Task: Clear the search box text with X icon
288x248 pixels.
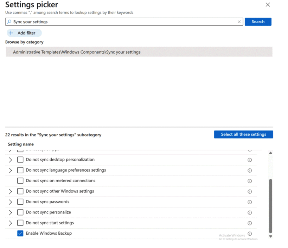Action: tap(239, 22)
